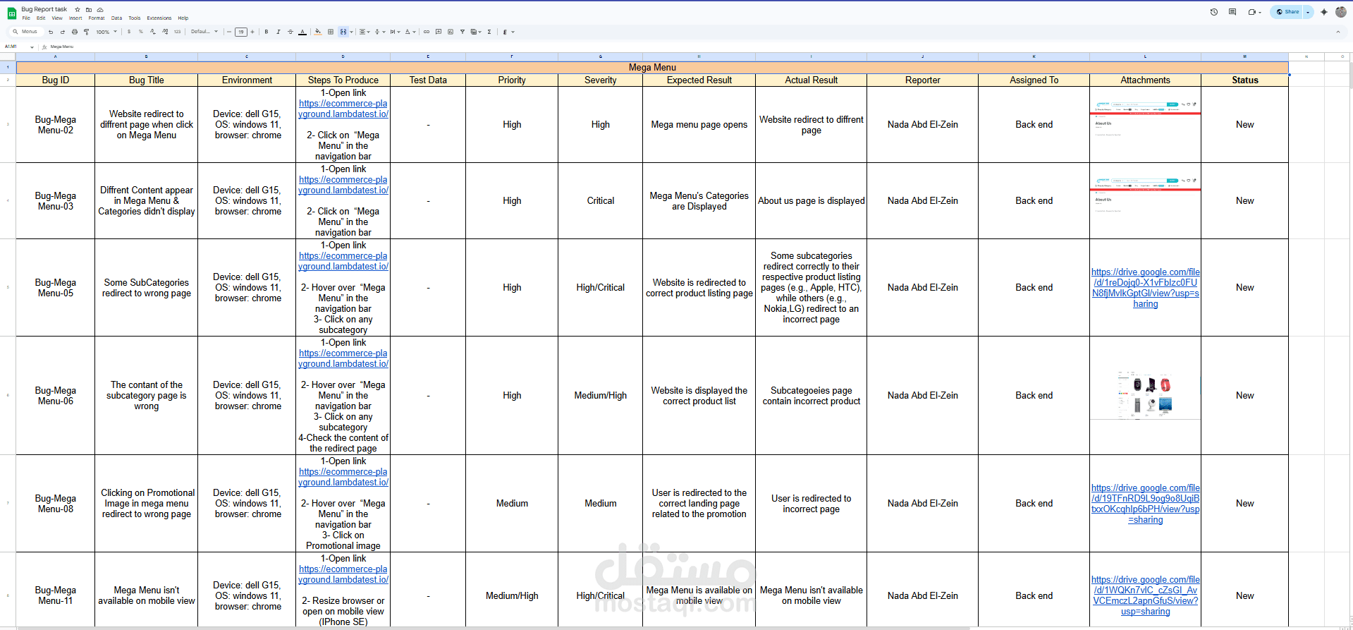Open vertical align dropdown

pyautogui.click(x=380, y=32)
